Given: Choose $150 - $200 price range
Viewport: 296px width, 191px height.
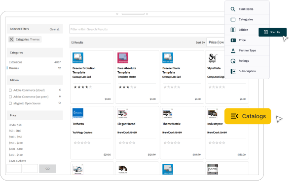Looking at the screenshot, I should [16, 143].
